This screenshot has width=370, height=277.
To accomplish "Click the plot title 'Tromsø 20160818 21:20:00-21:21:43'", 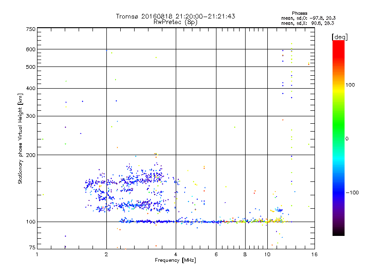I will tap(175, 16).
